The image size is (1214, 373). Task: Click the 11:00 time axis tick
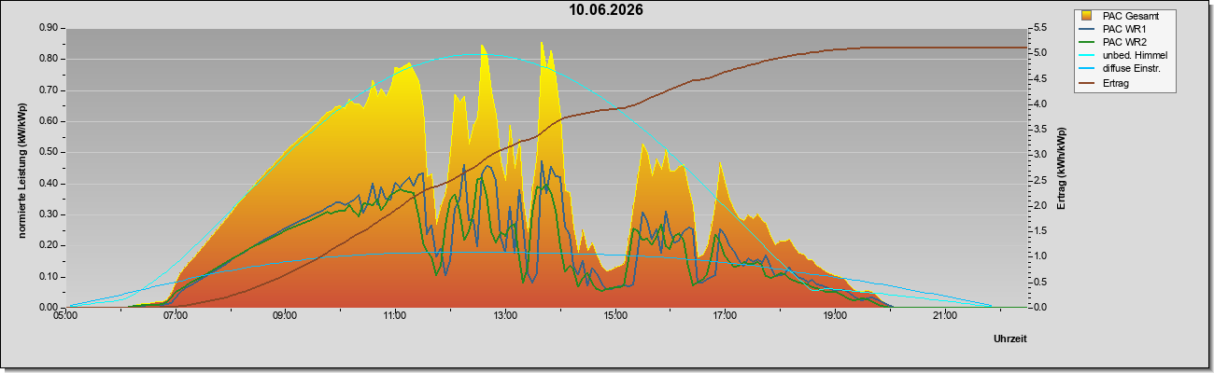(395, 315)
